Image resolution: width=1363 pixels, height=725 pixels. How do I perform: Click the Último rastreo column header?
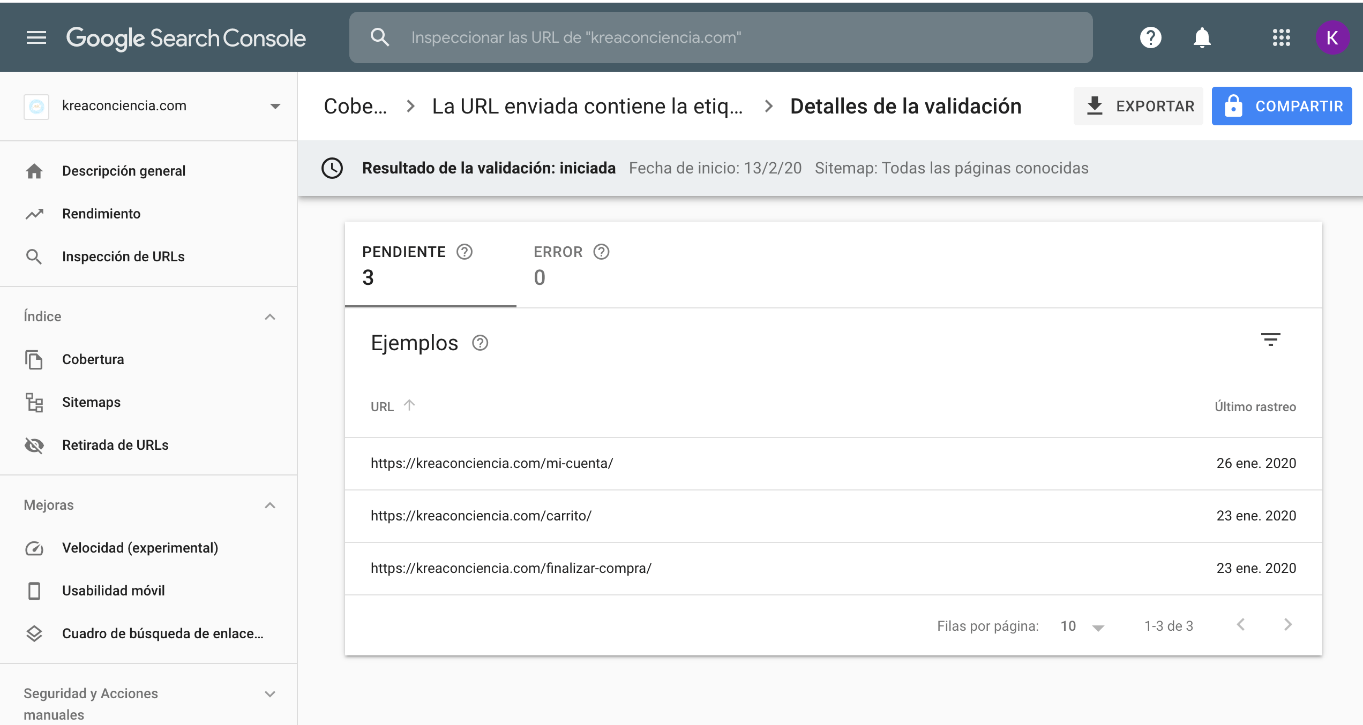1255,407
